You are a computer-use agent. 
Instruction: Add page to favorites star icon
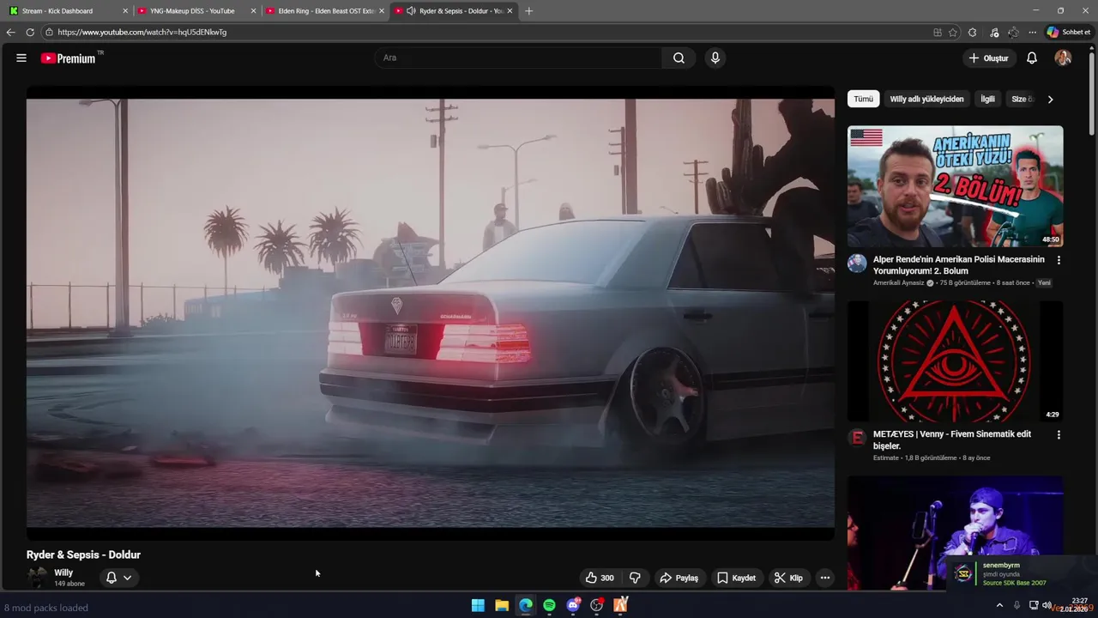[953, 33]
